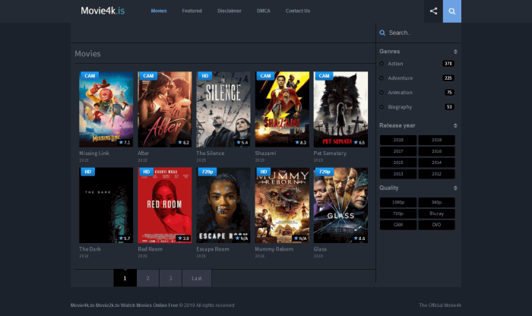Screen dimensions: 532x316
Task: Open the After movie poster
Action: [x=165, y=109]
